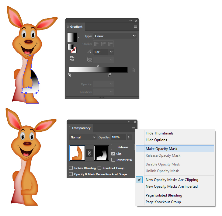The image size is (222, 216).
Task: Click the Transparency panel flyout menu icon
Action: [134, 128]
